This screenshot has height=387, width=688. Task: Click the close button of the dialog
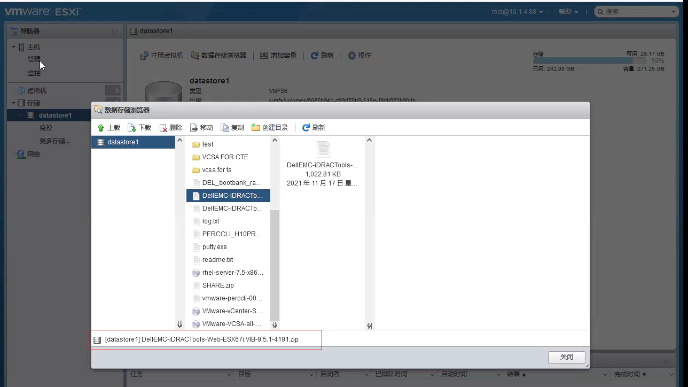[x=566, y=357]
